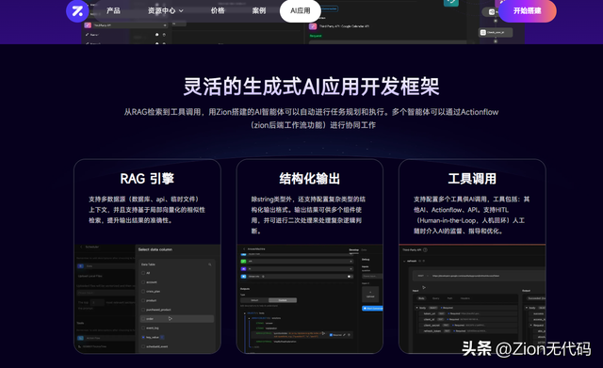The height and width of the screenshot is (368, 603).
Task: Switch to the Develop tab
Action: [354, 249]
